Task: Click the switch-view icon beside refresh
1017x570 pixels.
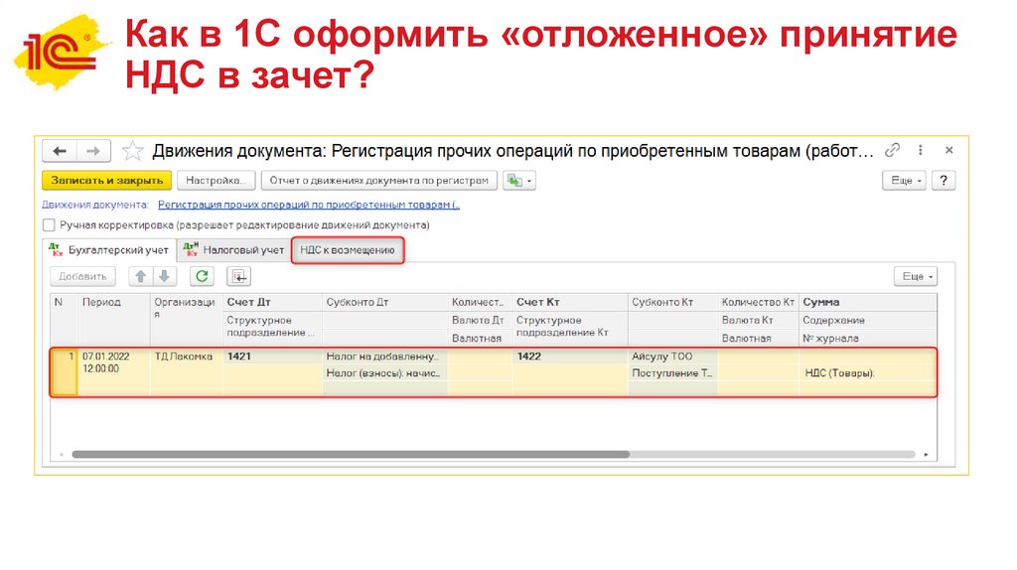Action: [238, 276]
